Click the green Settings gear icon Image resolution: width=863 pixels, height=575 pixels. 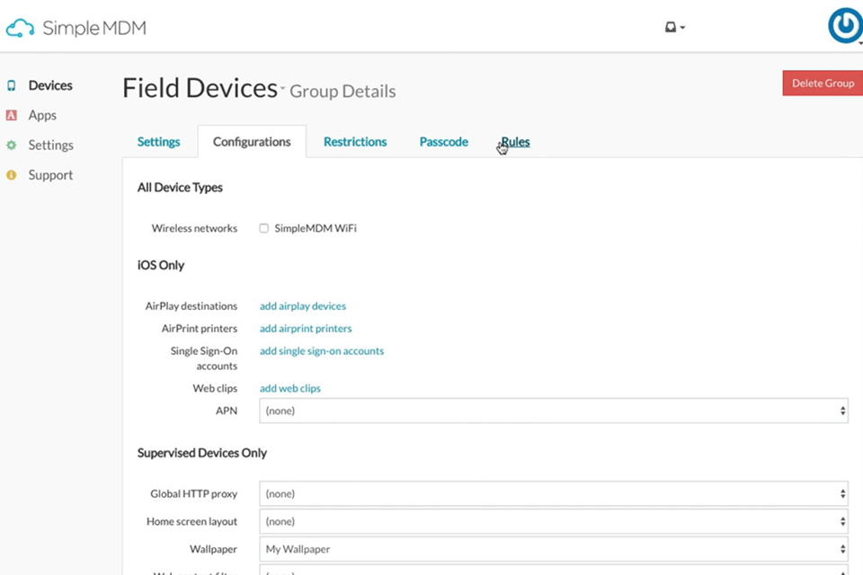[x=11, y=145]
